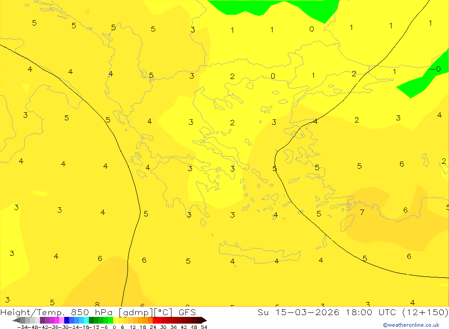The height and width of the screenshot is (329, 449).
Task: Pick the cyan legend swatch
Action: 86,320
